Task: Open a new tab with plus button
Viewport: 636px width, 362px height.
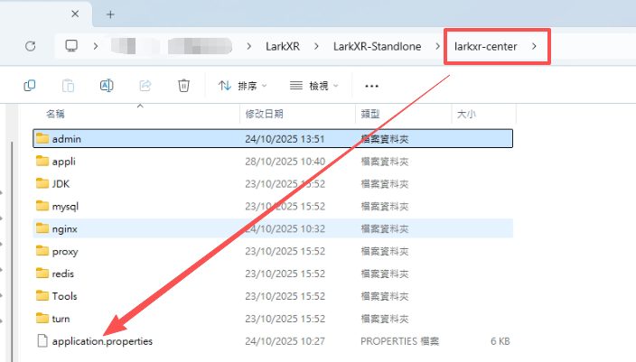Action: tap(111, 14)
